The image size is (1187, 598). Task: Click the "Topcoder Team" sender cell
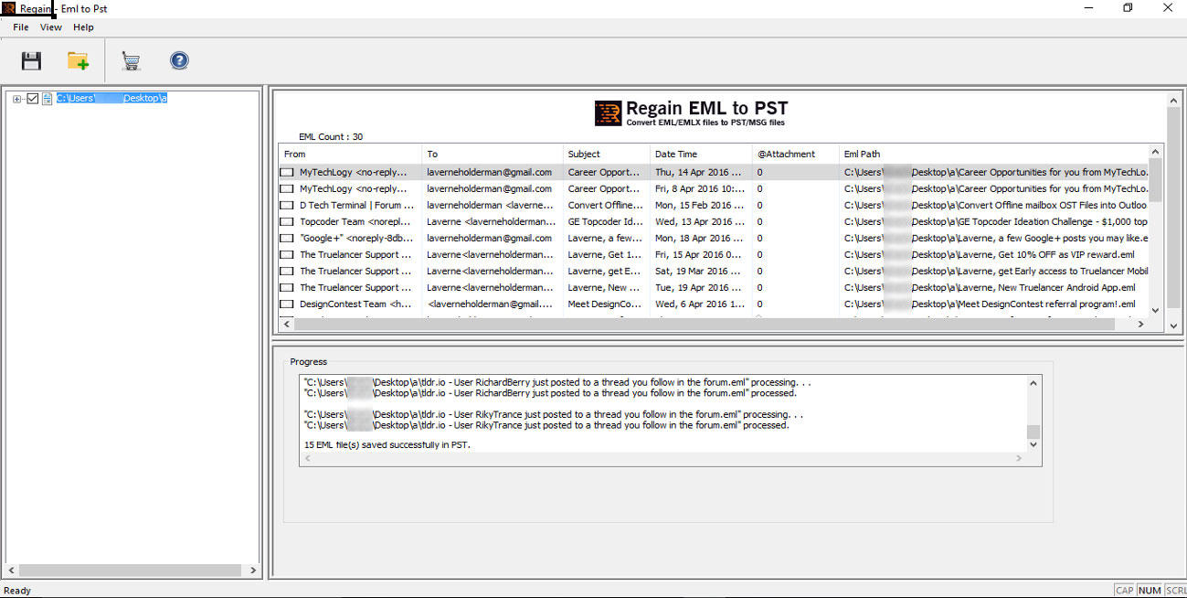pyautogui.click(x=356, y=221)
